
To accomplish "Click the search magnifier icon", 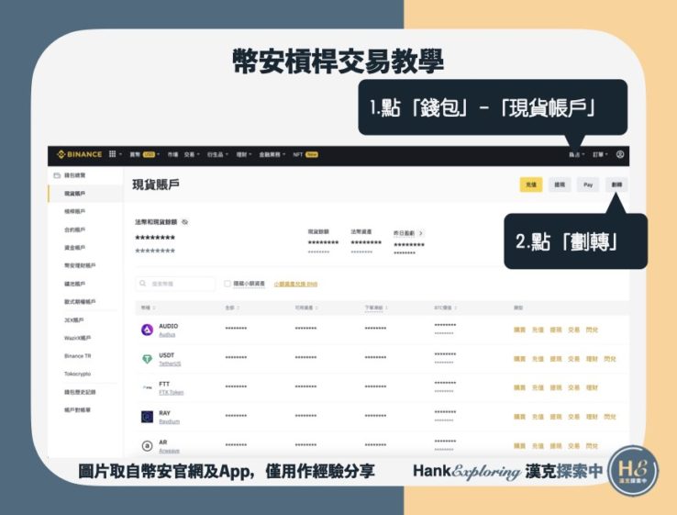I will tap(142, 284).
